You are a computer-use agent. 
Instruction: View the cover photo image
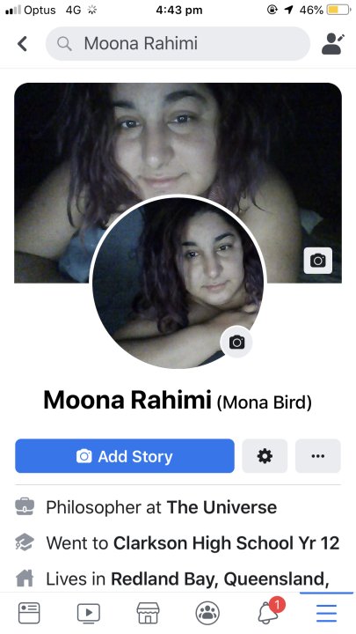[x=178, y=183]
